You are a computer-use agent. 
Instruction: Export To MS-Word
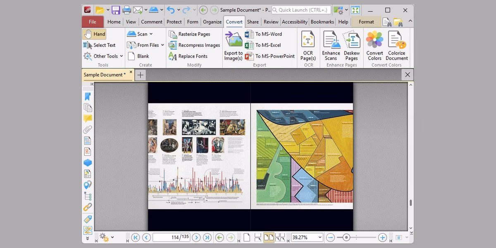pyautogui.click(x=264, y=34)
